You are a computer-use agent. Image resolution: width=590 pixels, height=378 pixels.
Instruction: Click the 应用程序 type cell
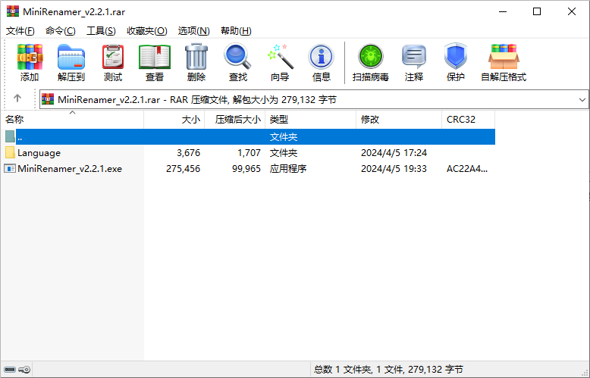(288, 169)
